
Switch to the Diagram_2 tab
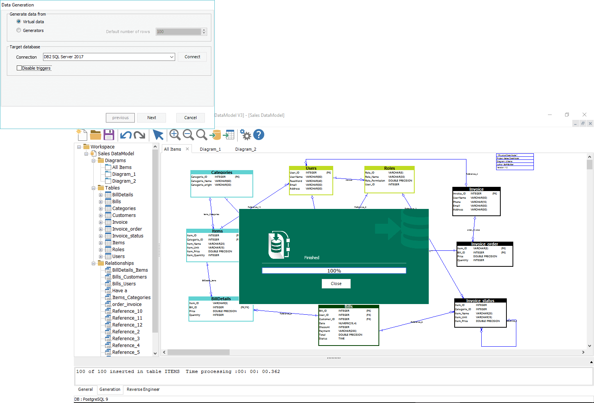(246, 149)
